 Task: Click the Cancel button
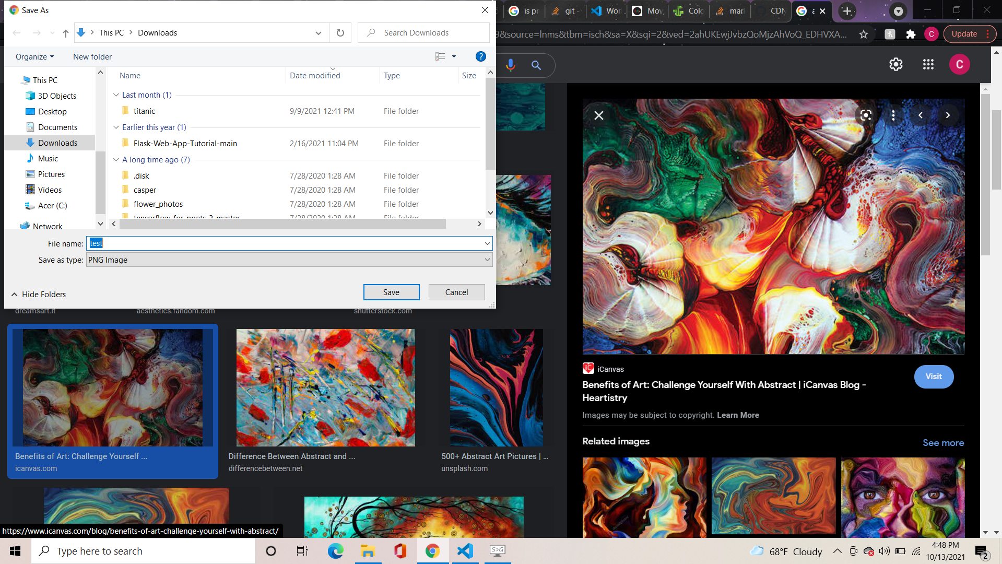point(456,292)
